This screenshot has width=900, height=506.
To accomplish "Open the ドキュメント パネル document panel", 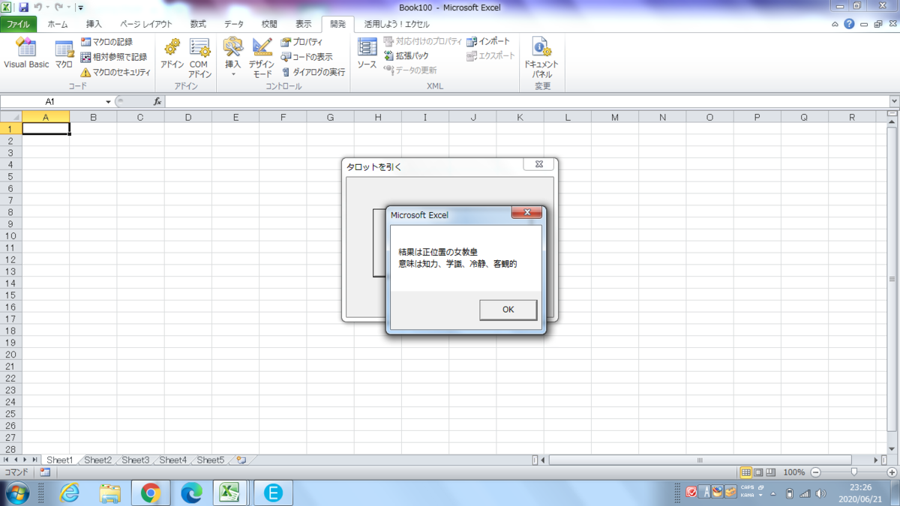I will point(542,58).
